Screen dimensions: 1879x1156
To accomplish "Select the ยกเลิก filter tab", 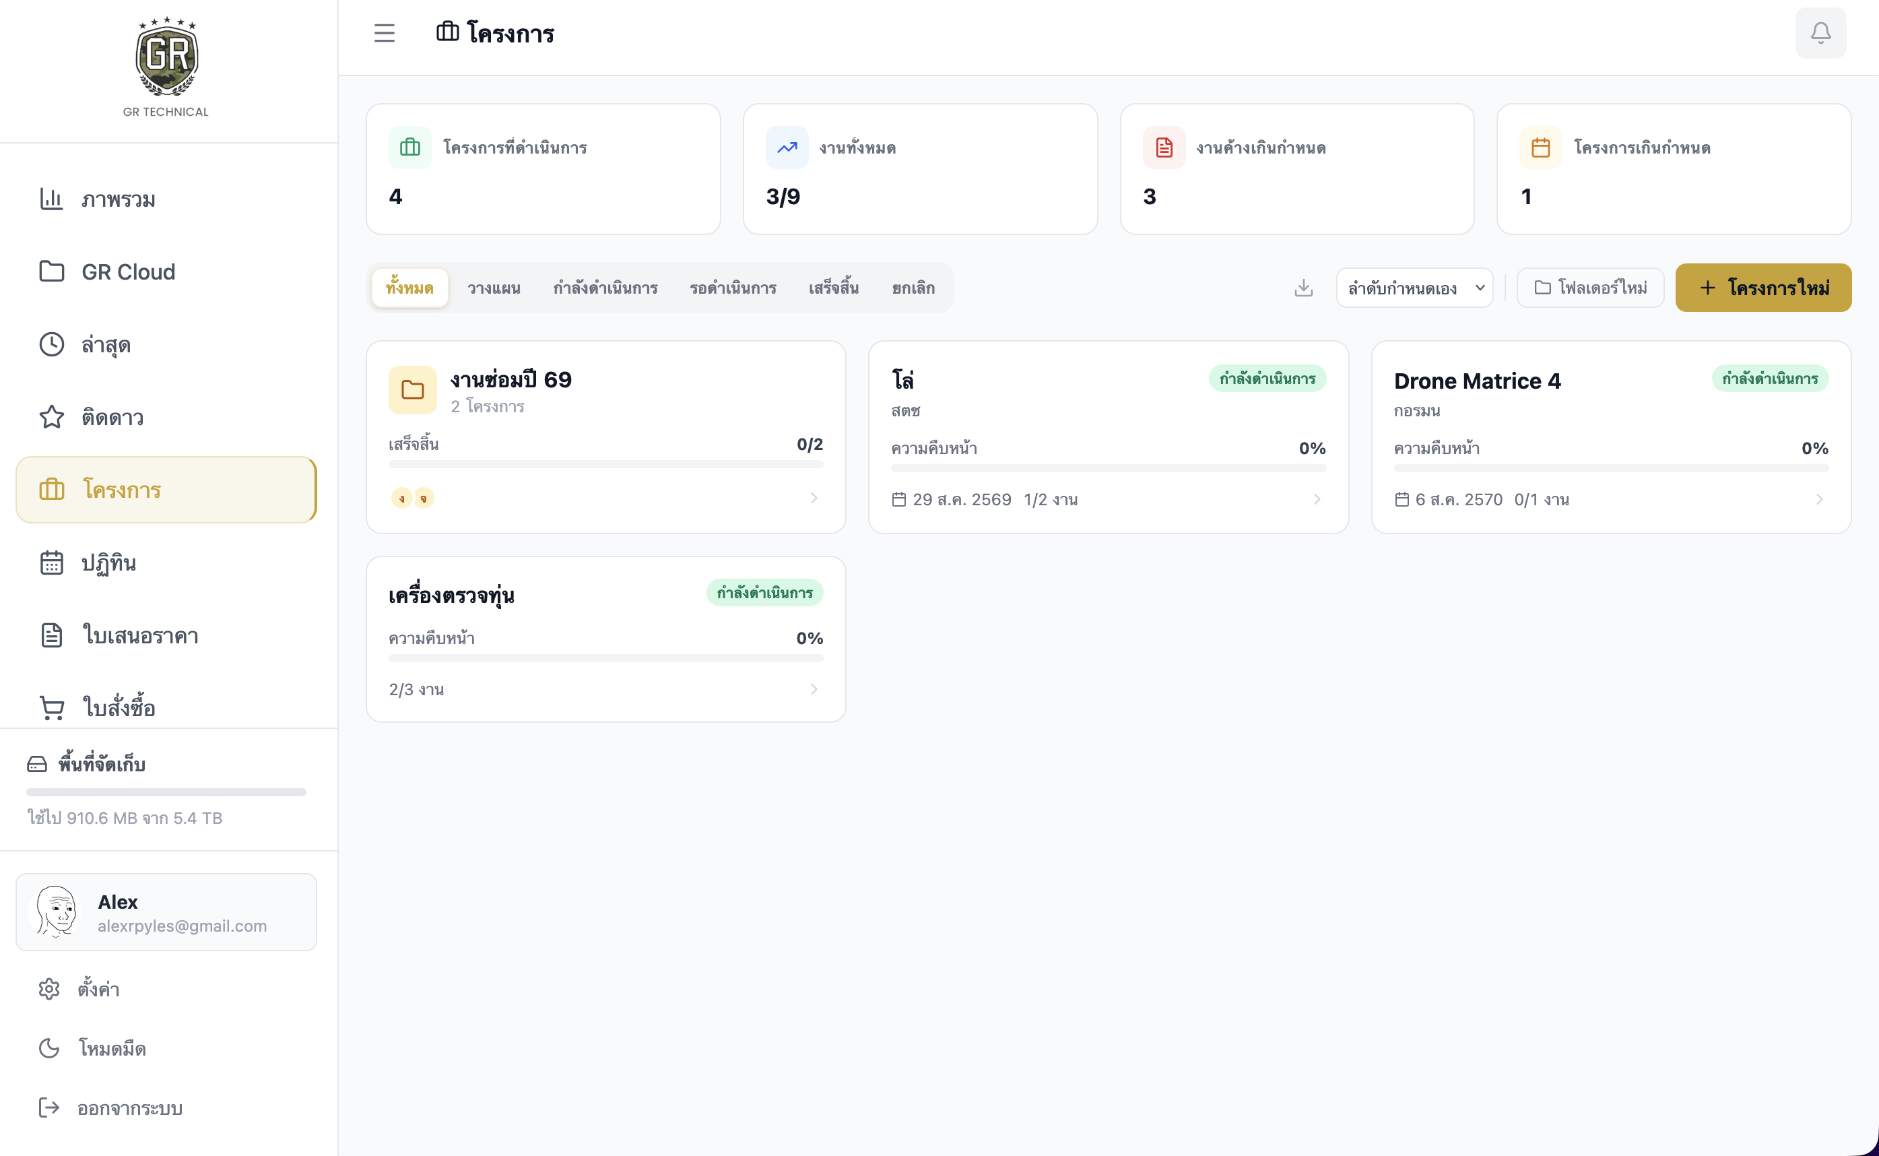I will (913, 288).
